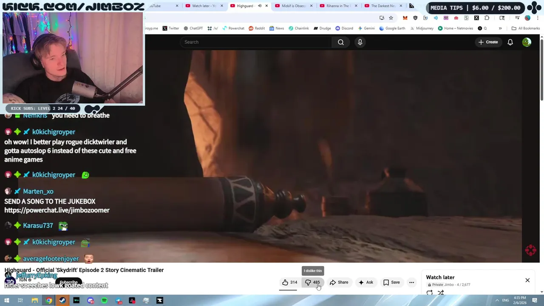Screen dimensions: 544x306
Task: Close the Highguard browser tab
Action: (x=267, y=6)
